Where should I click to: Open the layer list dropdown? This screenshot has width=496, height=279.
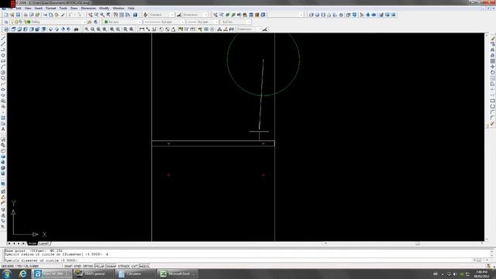coord(84,22)
